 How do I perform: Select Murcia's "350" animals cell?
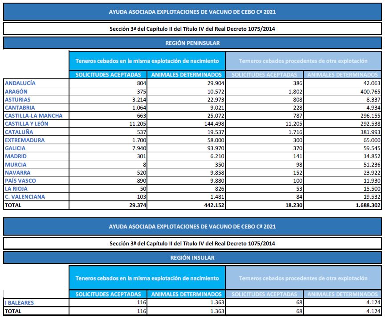click(x=220, y=165)
